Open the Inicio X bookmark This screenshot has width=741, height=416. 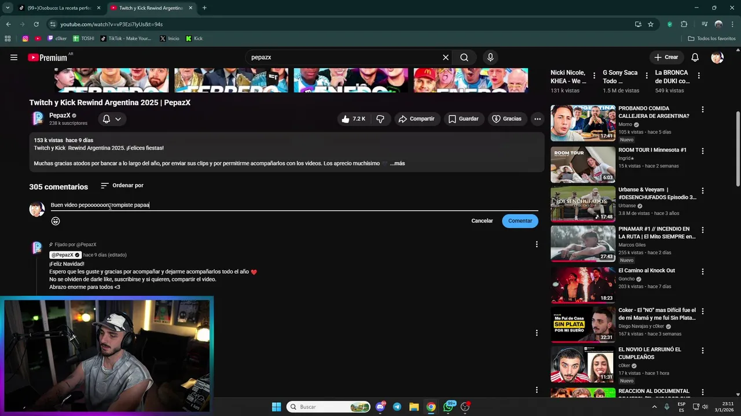[x=169, y=39]
